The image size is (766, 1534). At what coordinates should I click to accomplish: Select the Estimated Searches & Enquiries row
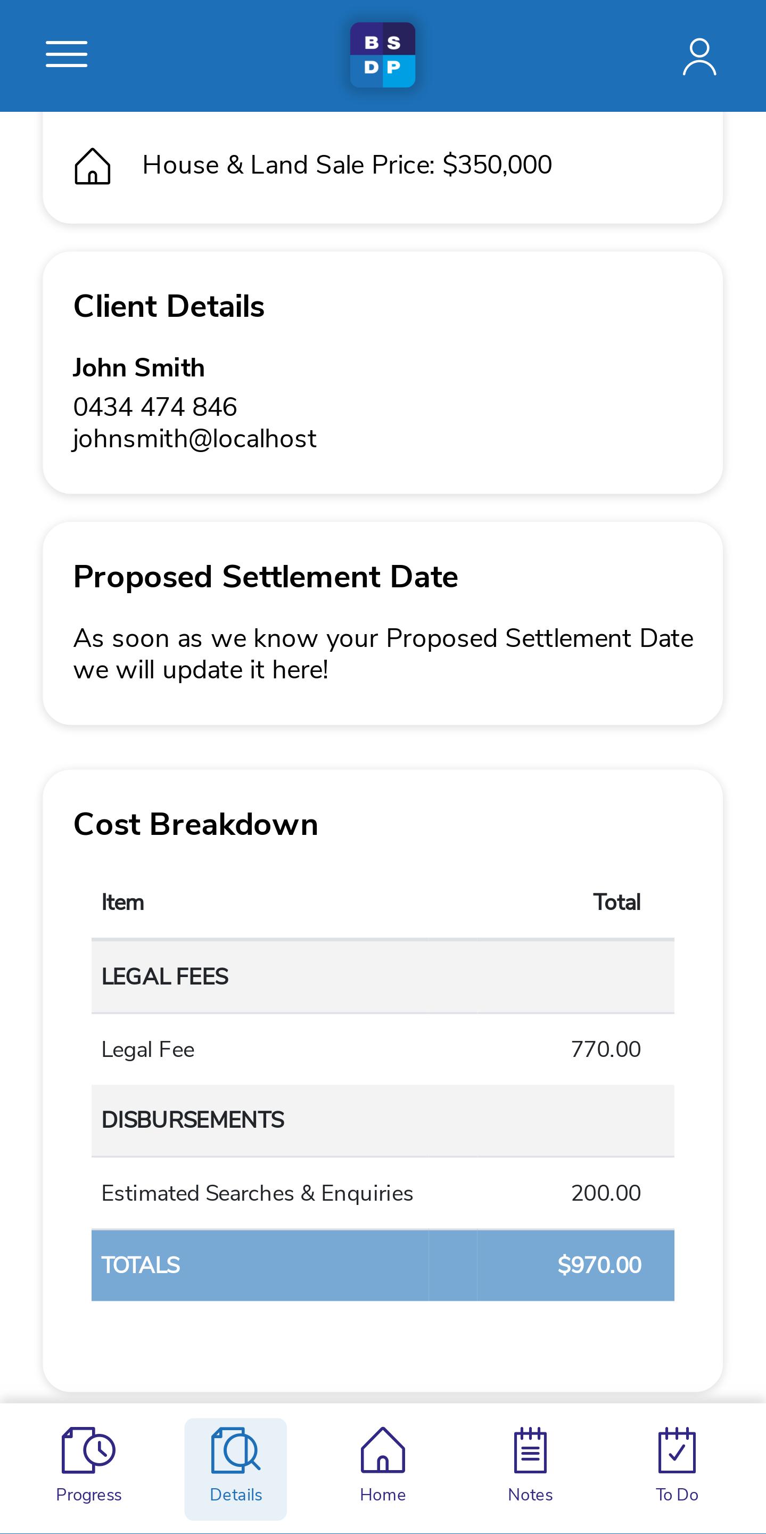click(383, 1193)
